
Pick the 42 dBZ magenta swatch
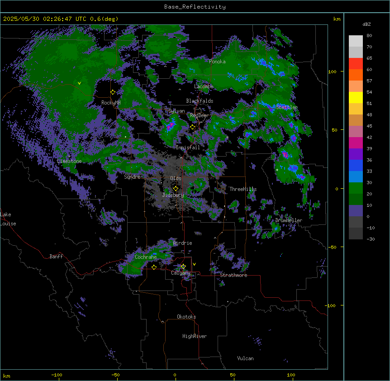pyautogui.click(x=356, y=143)
